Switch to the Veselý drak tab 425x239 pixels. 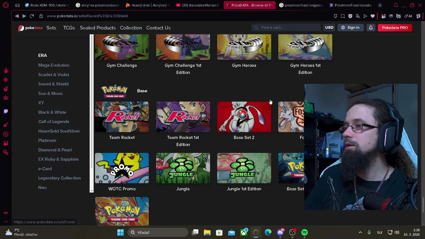148,5
